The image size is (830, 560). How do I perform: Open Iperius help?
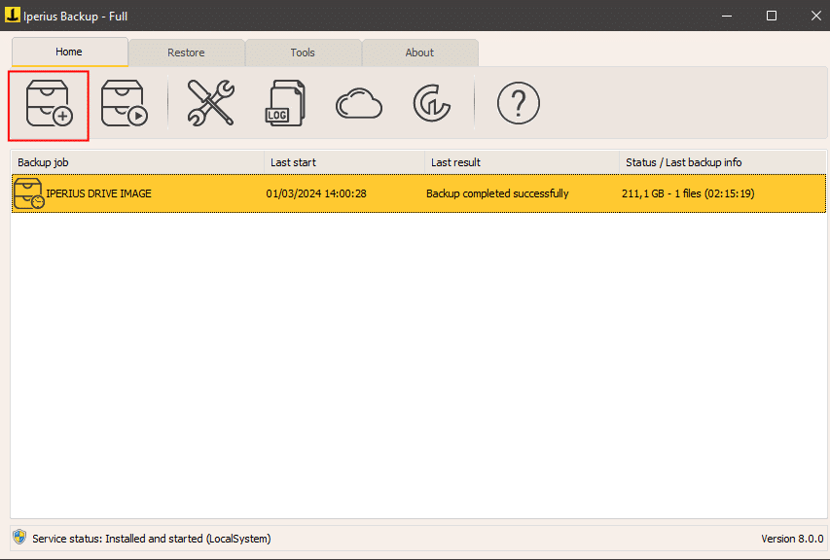pos(518,102)
